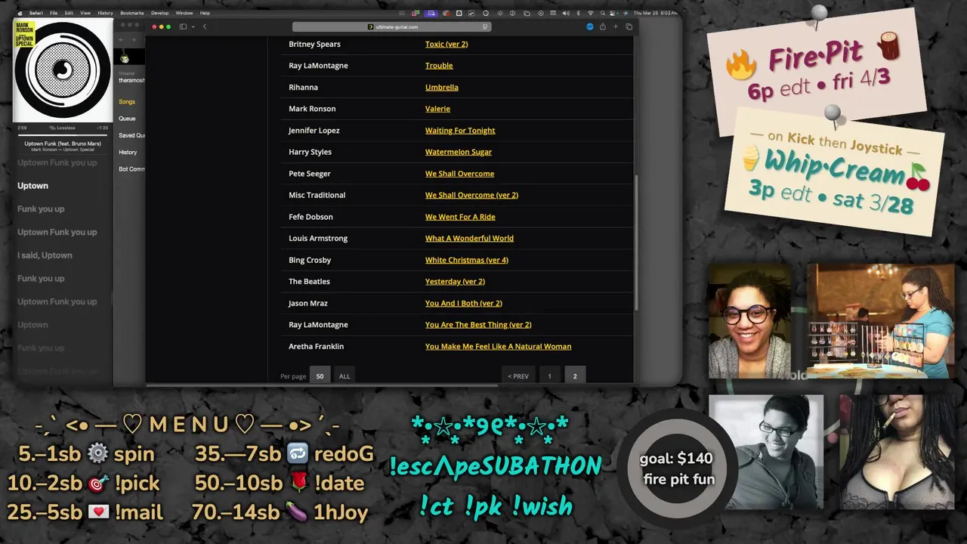Click the Louis Armstrong artist cell
Viewport: 967px width, 544px height.
tap(318, 238)
